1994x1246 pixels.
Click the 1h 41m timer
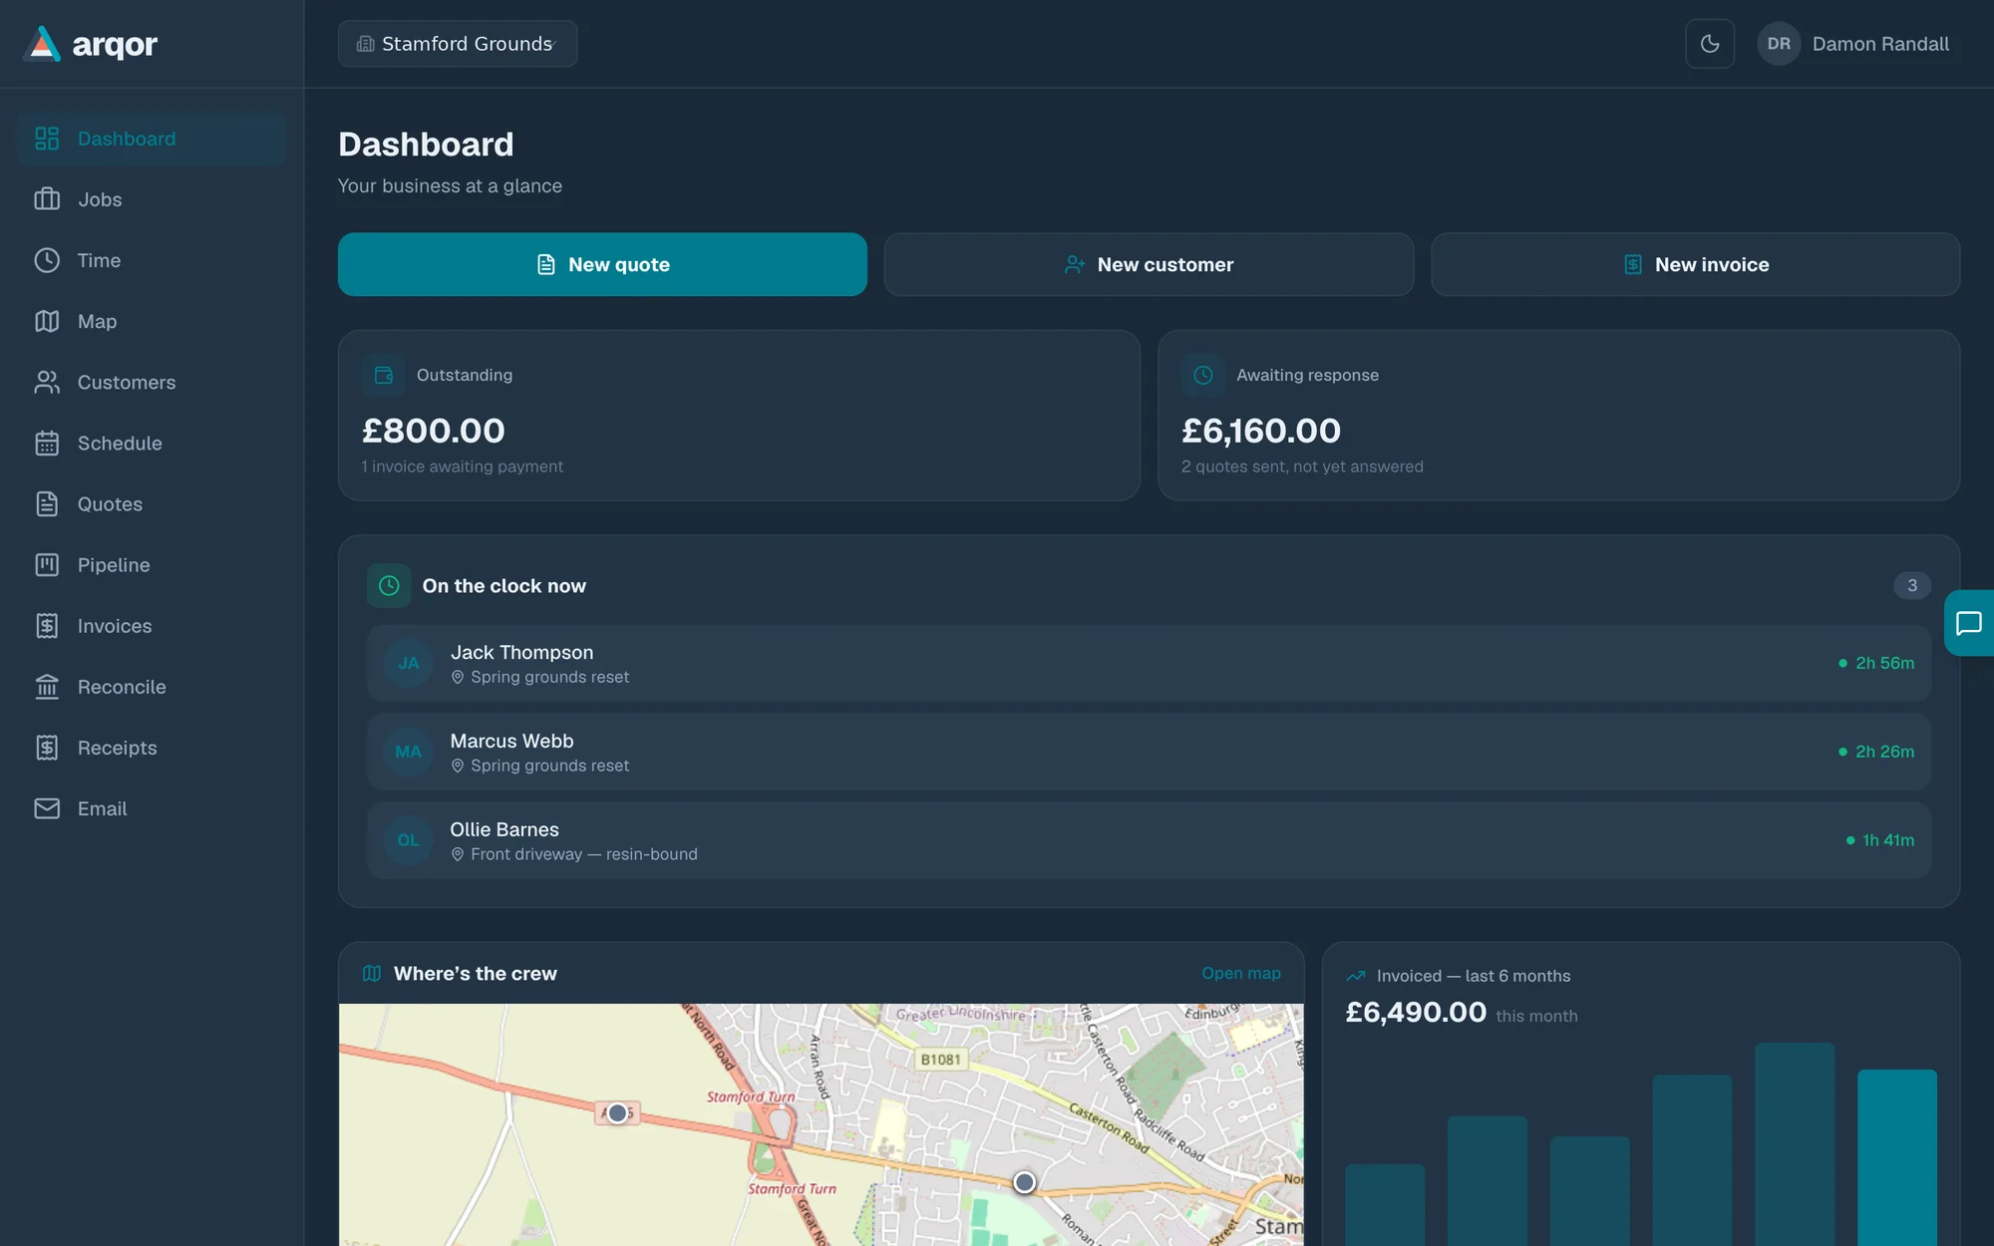[1880, 840]
